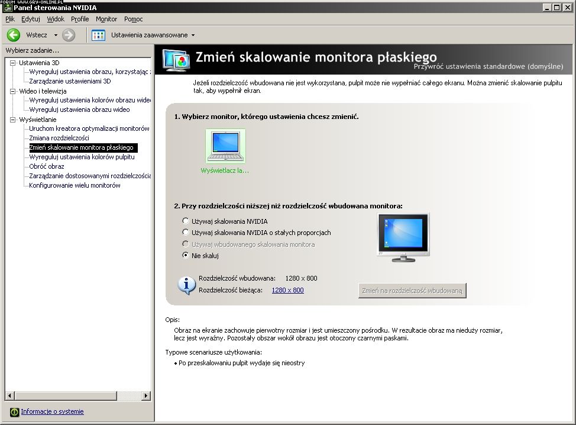
Task: Open the Pomoc menu
Action: pyautogui.click(x=133, y=19)
